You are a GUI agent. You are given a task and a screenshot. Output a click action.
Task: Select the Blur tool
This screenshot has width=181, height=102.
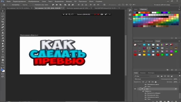(x=3, y=44)
